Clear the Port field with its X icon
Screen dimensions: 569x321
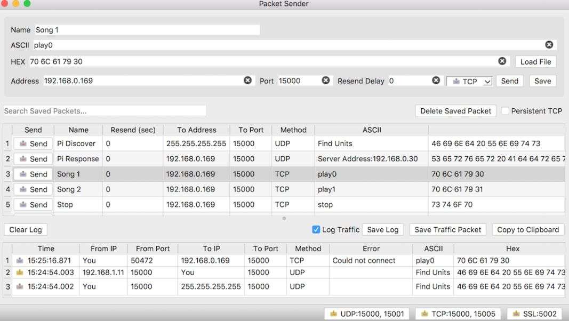coord(325,81)
